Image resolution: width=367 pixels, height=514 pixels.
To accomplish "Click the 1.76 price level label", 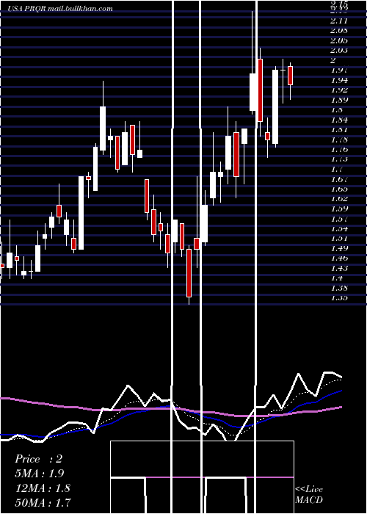I will (x=339, y=150).
